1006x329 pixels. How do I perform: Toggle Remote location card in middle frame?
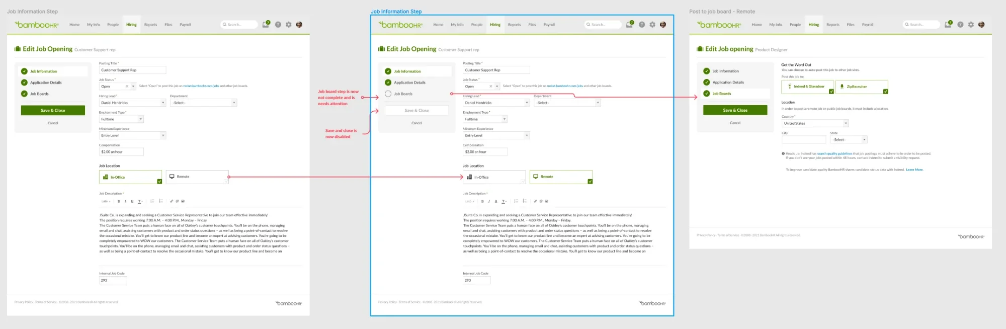[x=561, y=177]
